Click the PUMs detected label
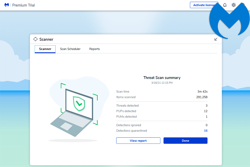The image size is (250, 167). click(127, 117)
